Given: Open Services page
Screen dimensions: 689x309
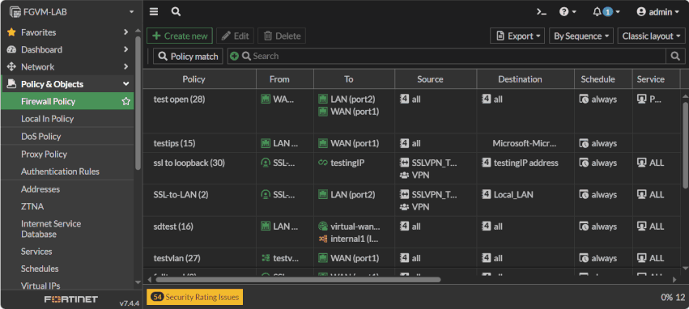Looking at the screenshot, I should click(x=36, y=252).
